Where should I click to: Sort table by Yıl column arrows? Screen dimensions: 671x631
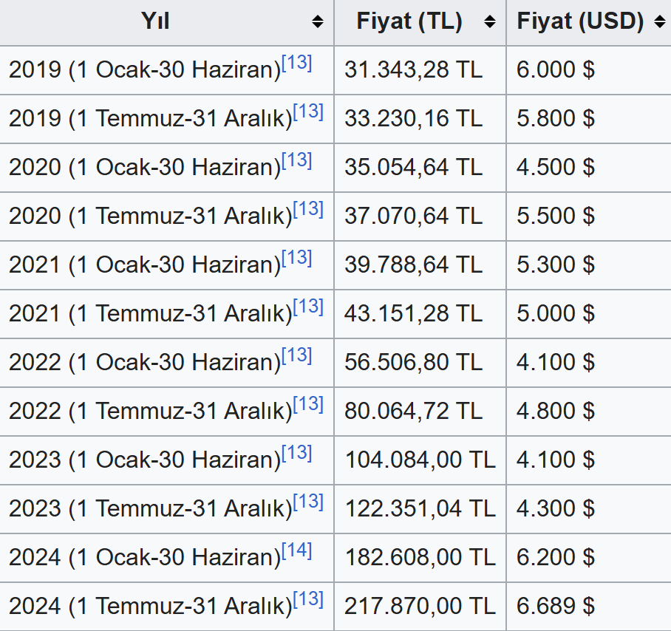[318, 22]
